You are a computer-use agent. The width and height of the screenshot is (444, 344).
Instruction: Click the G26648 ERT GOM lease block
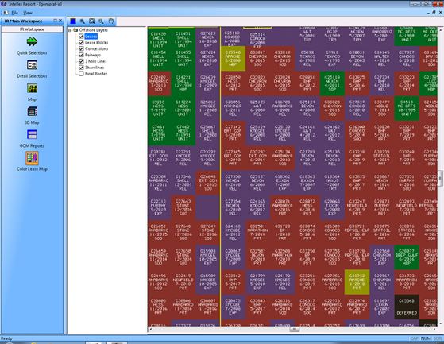pos(208,183)
